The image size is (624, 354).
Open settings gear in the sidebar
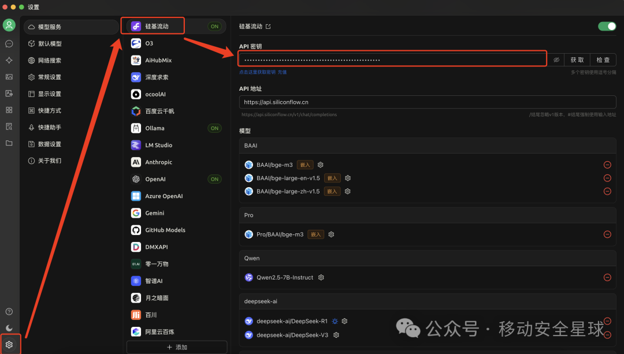[x=9, y=344]
